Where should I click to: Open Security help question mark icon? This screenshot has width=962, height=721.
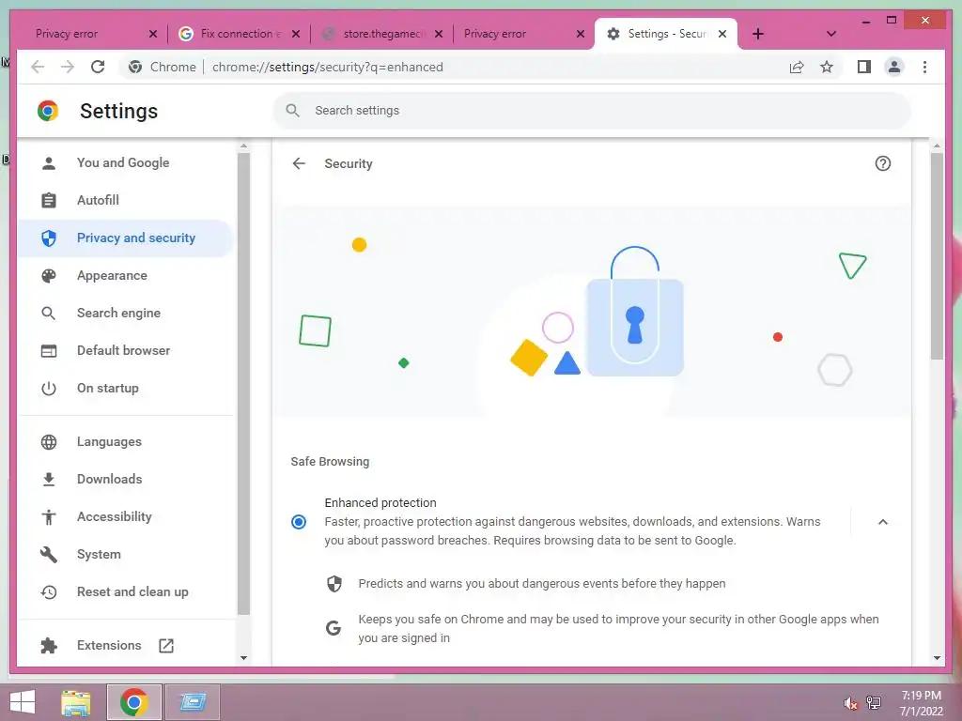[882, 163]
